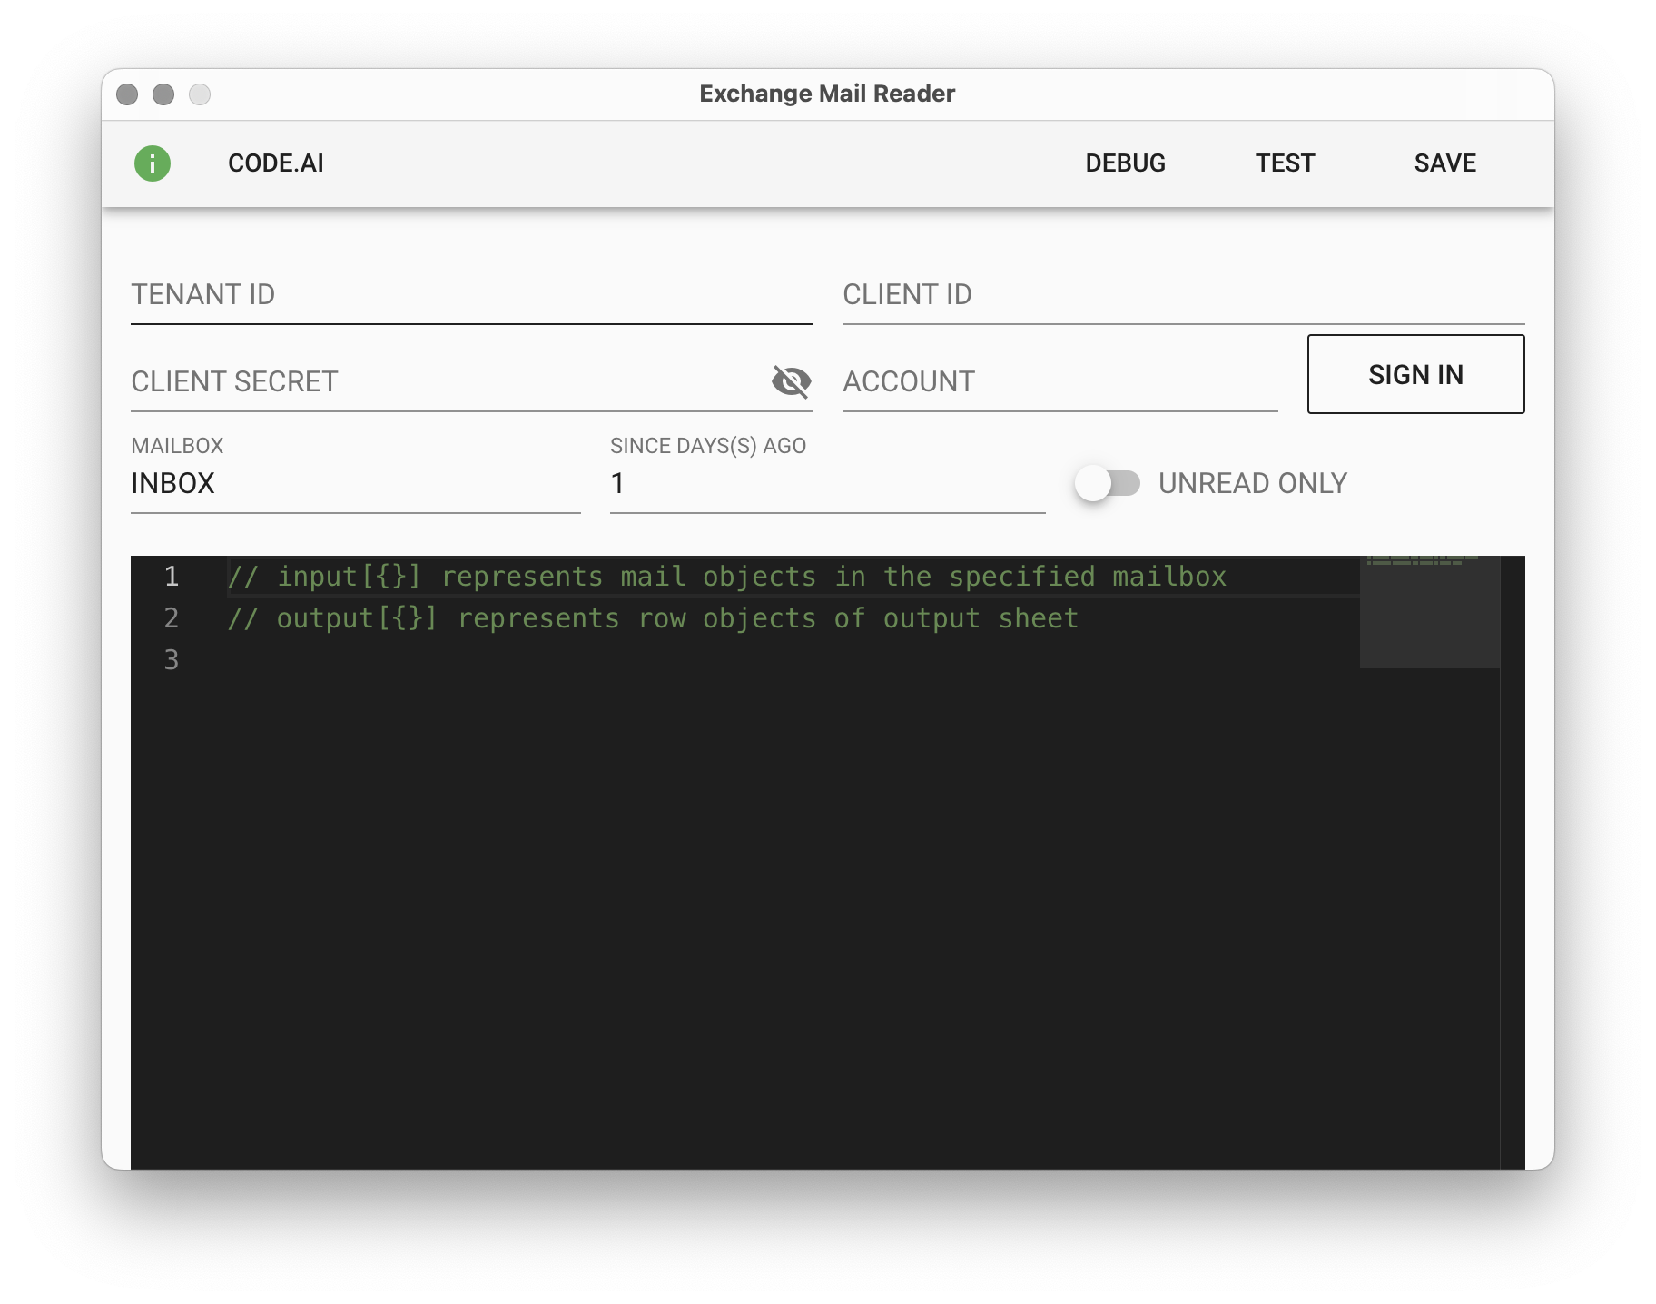Screen dimensions: 1656x1304
Task: Place cursor on editor line 1 comment
Action: pyautogui.click(x=726, y=577)
